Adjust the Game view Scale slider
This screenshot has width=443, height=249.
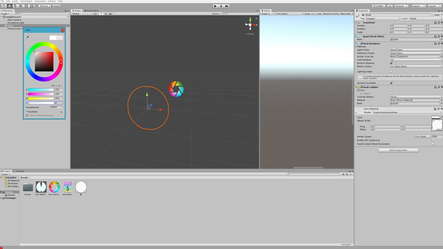point(313,13)
